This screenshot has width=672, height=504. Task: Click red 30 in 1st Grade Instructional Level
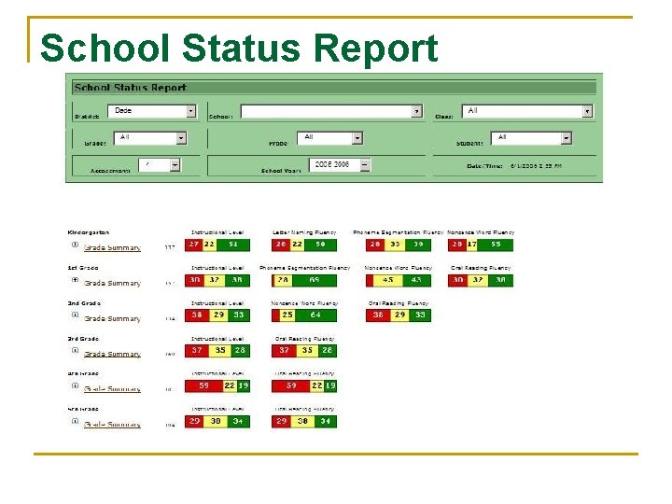pos(195,280)
